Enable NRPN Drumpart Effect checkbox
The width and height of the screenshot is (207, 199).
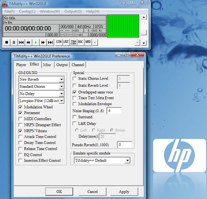click(x=20, y=125)
